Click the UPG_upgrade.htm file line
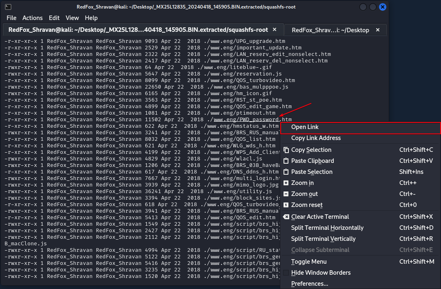 click(145, 41)
